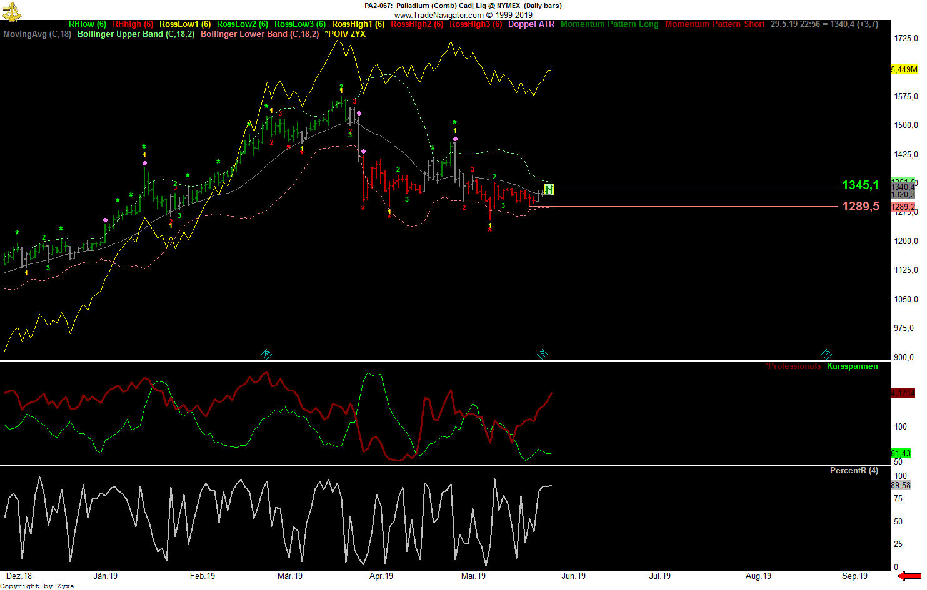This screenshot has height=590, width=927.
Task: Click the 29.5.19 22:56 quote readout
Action: [824, 24]
